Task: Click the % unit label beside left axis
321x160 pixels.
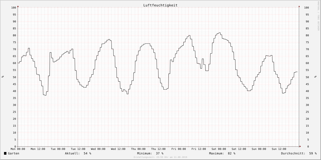Action: coord(3,77)
